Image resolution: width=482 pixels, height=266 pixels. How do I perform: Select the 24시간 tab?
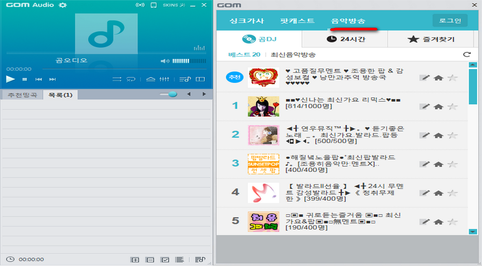coord(345,39)
